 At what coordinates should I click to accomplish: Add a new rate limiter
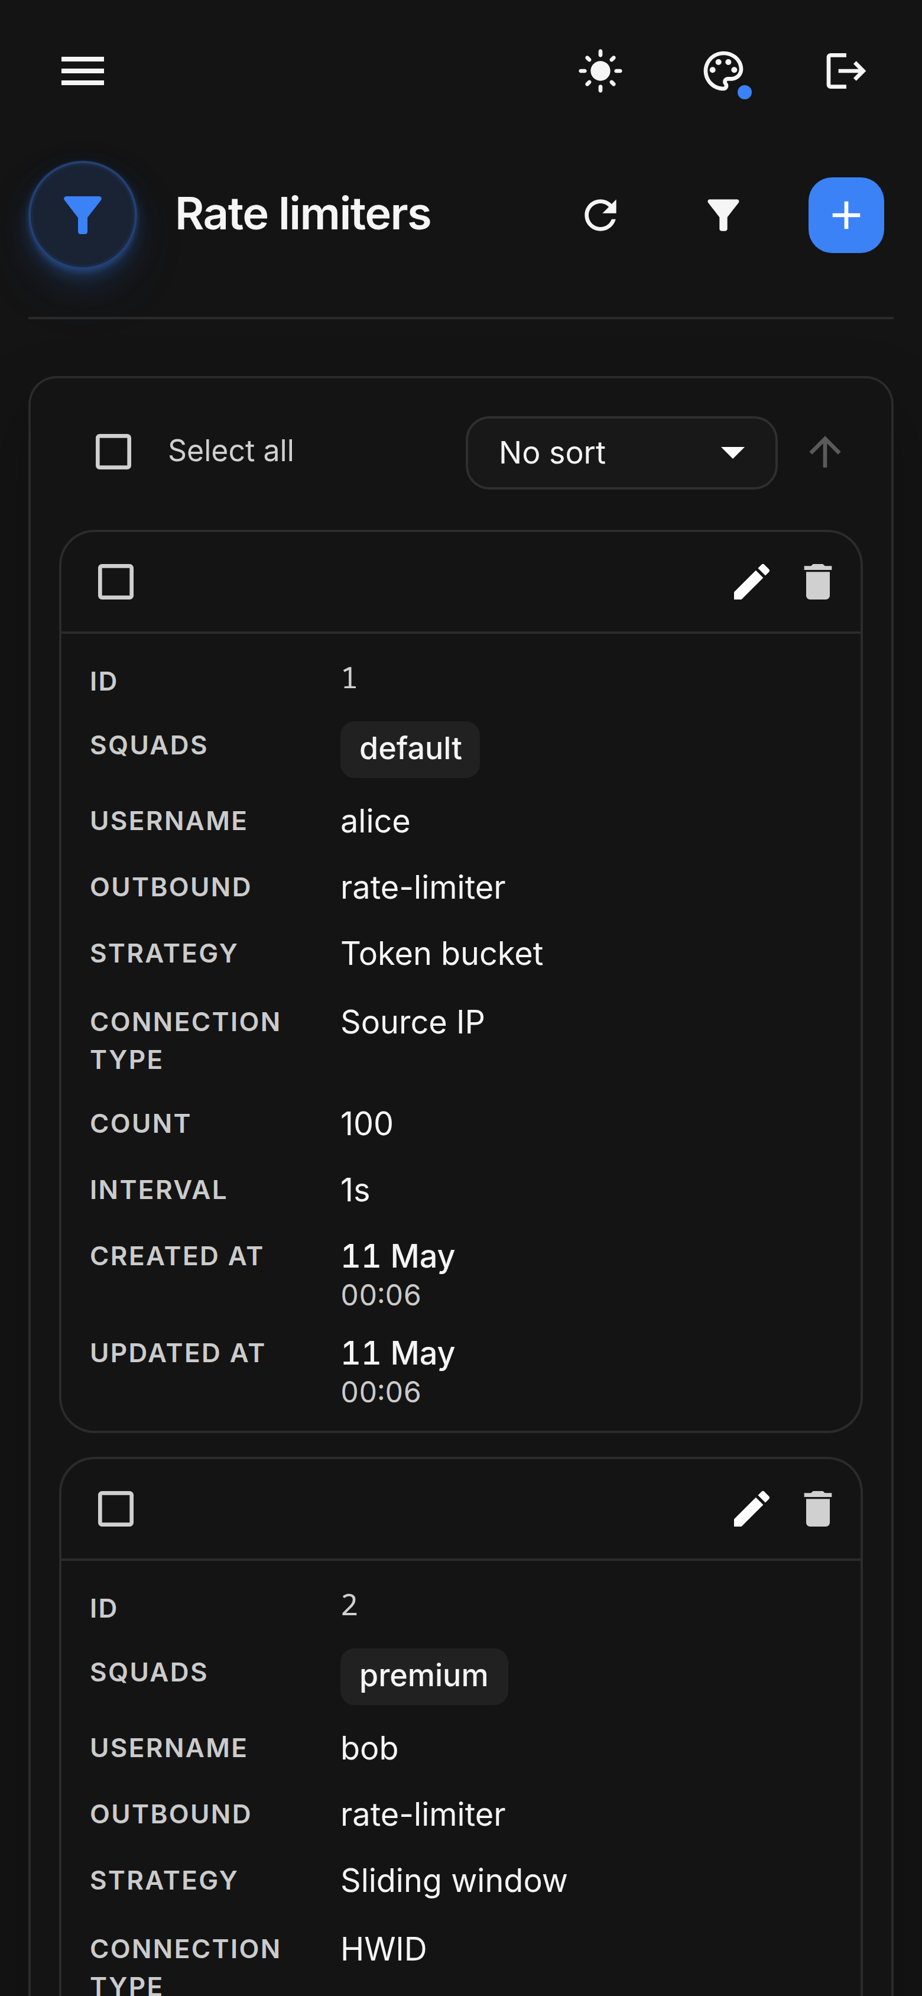click(846, 215)
